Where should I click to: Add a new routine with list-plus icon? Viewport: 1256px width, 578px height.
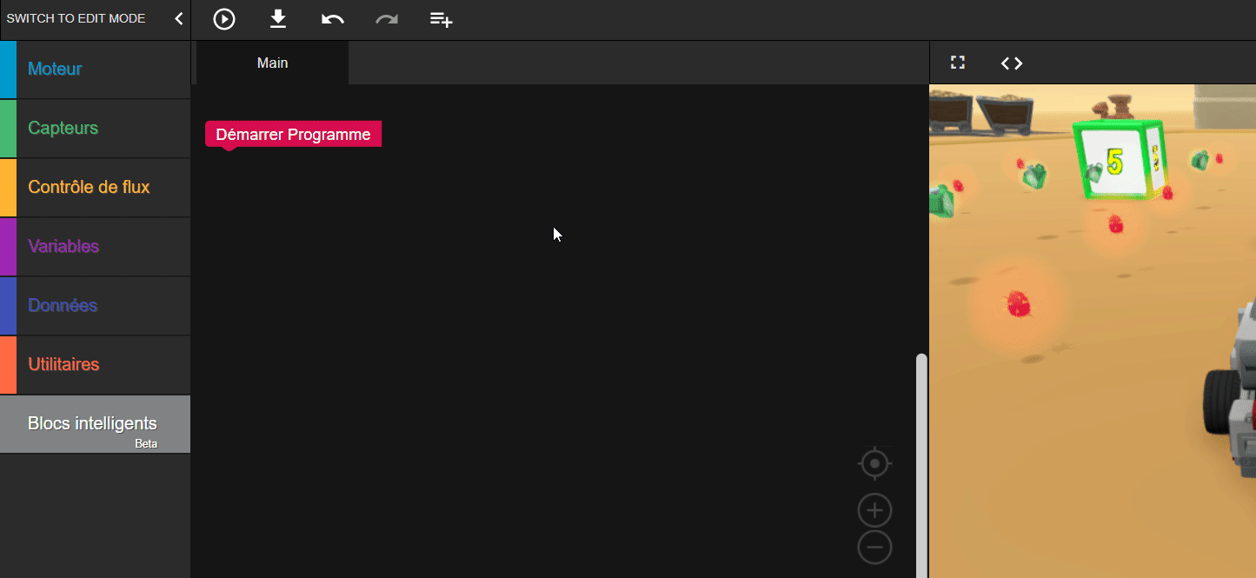click(x=442, y=19)
